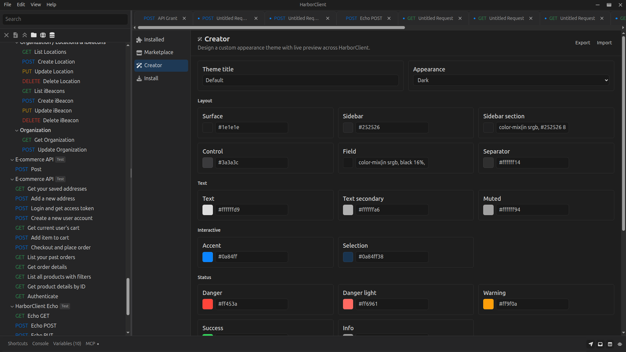Screen dimensions: 626x352
Task: Open the File menu
Action: pyautogui.click(x=7, y=4)
